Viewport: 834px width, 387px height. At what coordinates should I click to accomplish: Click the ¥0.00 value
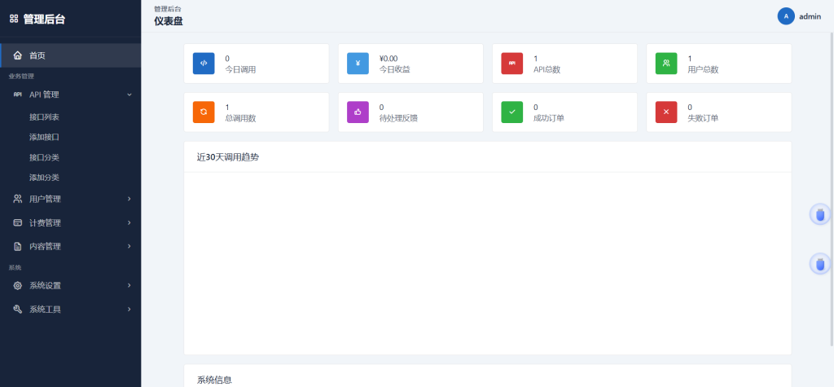[388, 59]
